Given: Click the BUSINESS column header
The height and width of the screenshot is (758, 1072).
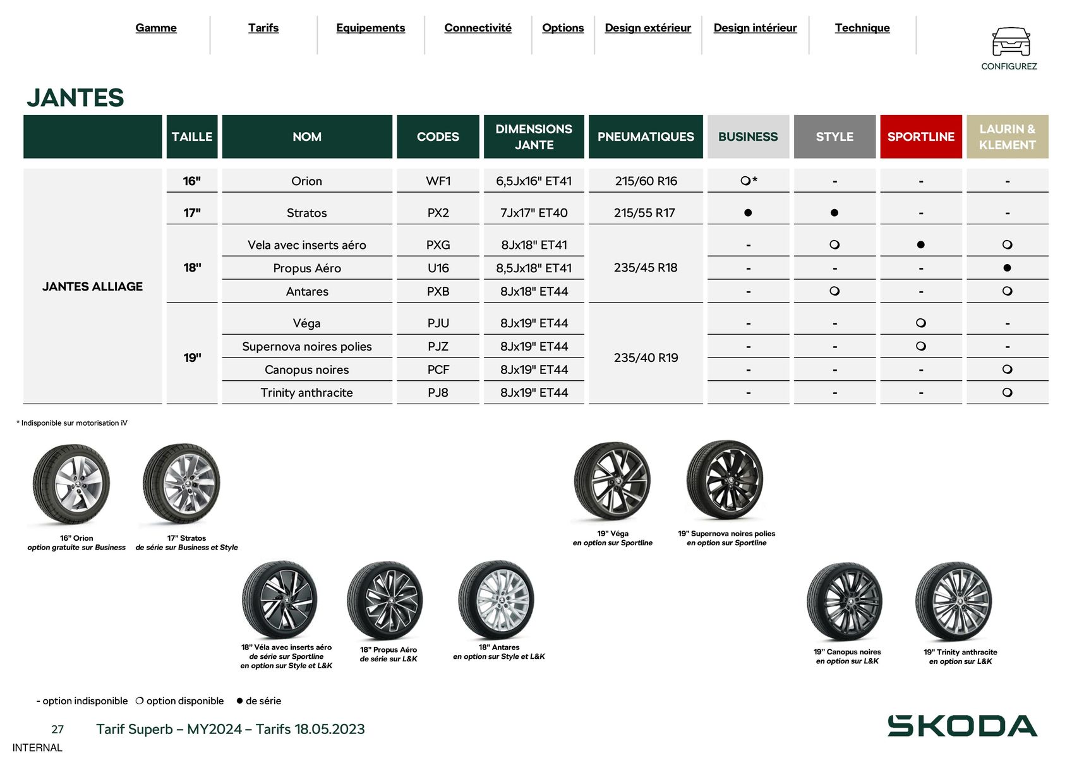Looking at the screenshot, I should [748, 136].
